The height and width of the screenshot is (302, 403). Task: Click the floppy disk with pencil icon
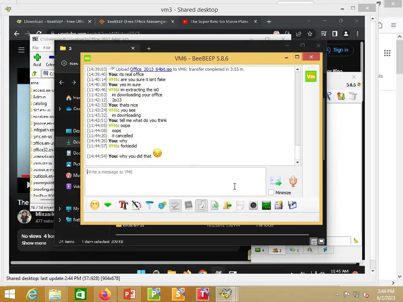tap(279, 205)
